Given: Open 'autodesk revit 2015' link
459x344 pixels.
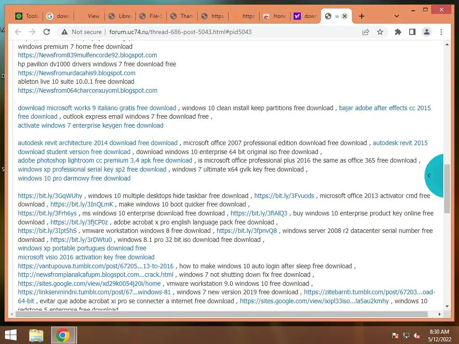Looking at the screenshot, I should tap(400, 143).
